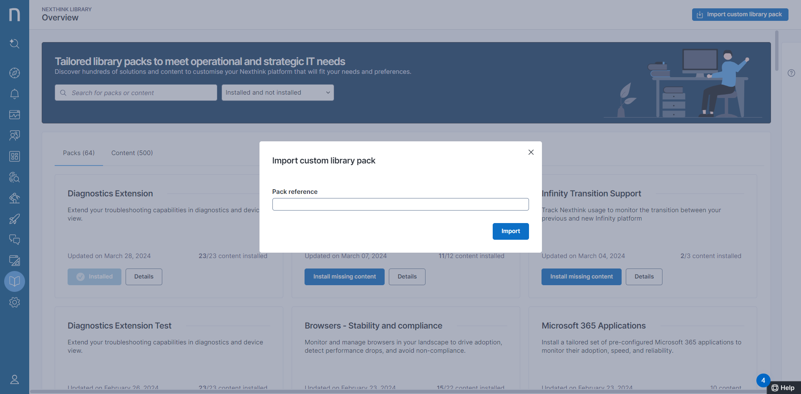This screenshot has width=801, height=394.
Task: Close the Import custom library pack dialog
Action: 531,152
